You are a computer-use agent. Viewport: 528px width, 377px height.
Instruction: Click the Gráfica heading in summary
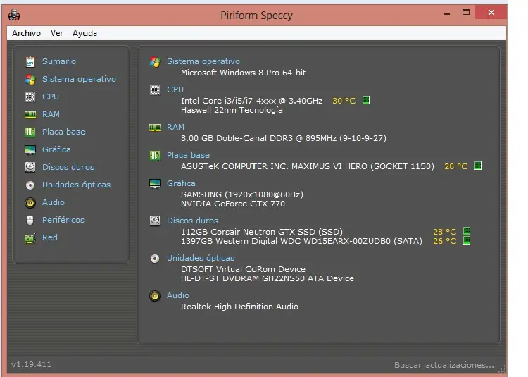tap(181, 183)
